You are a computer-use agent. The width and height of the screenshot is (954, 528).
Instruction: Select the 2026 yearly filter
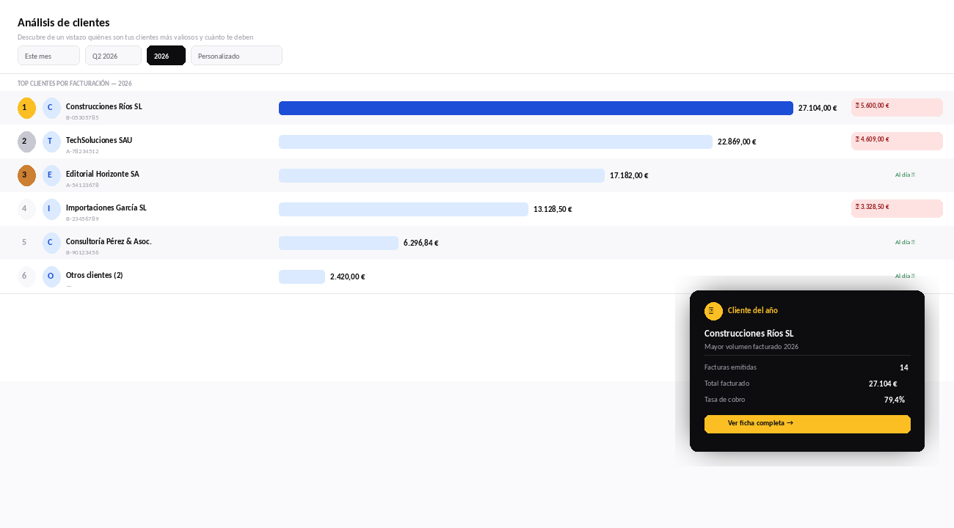click(166, 56)
